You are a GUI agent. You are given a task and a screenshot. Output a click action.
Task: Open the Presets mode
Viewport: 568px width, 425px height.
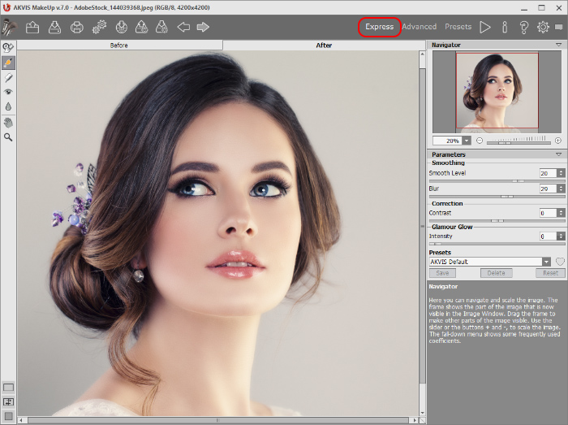[x=458, y=27]
